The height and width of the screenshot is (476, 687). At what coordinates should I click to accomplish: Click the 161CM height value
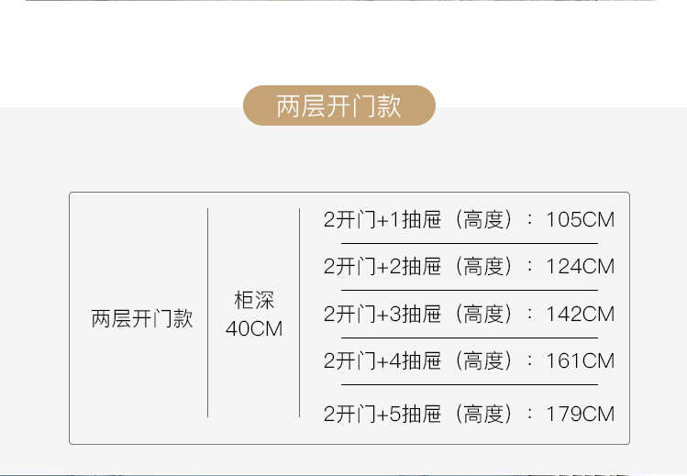pos(580,361)
